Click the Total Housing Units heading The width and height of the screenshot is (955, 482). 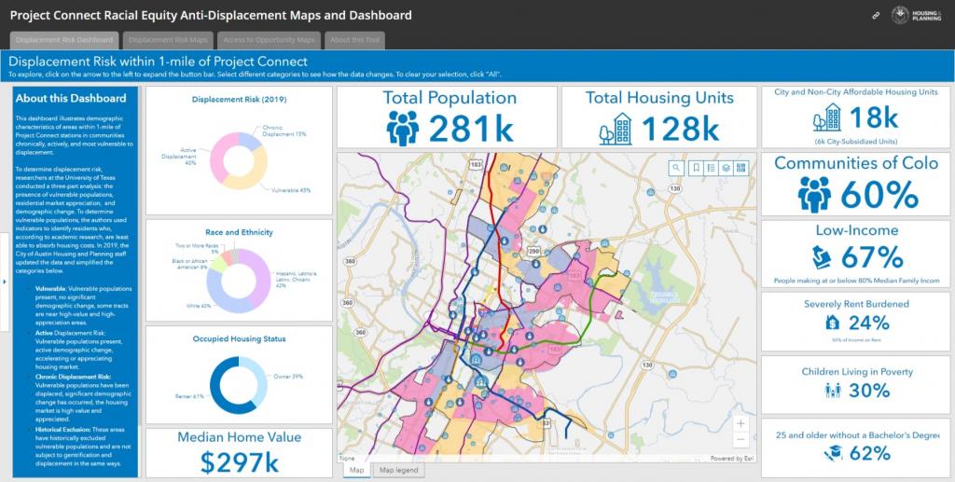(659, 98)
